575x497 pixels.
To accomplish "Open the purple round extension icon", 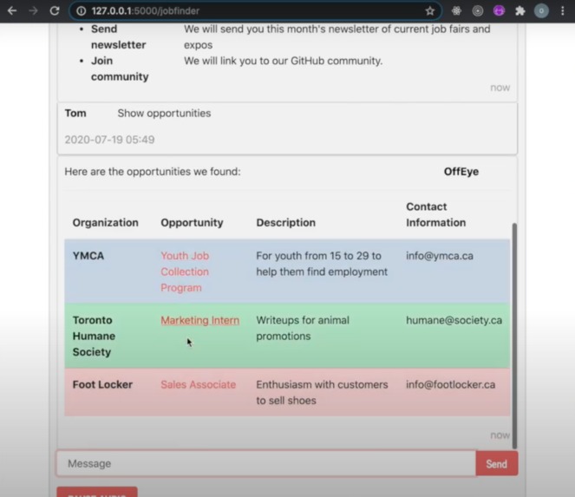I will click(x=499, y=11).
